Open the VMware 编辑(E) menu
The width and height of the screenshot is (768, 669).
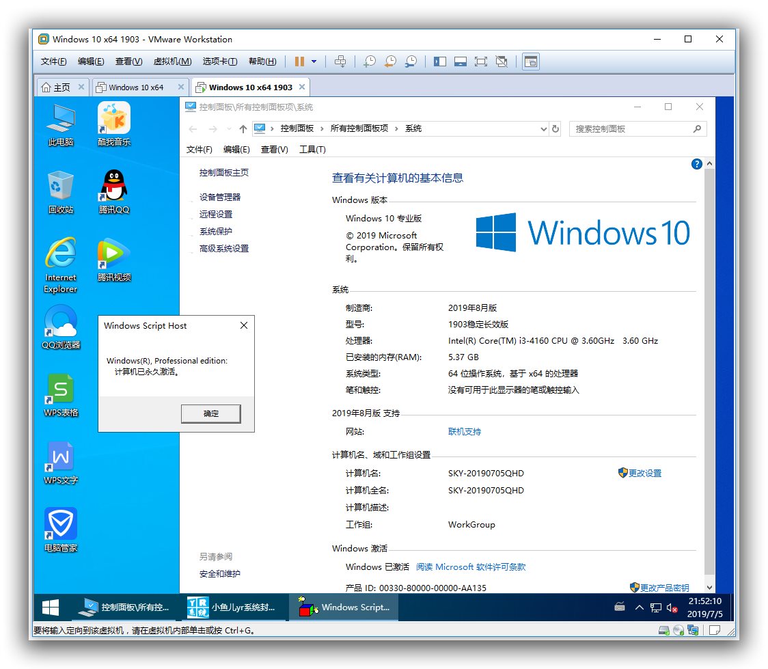(91, 62)
